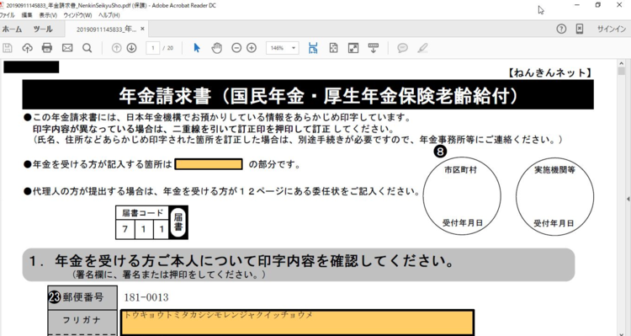Viewport: 631px width, 336px height.
Task: Select the highlight pen tool
Action: (422, 48)
